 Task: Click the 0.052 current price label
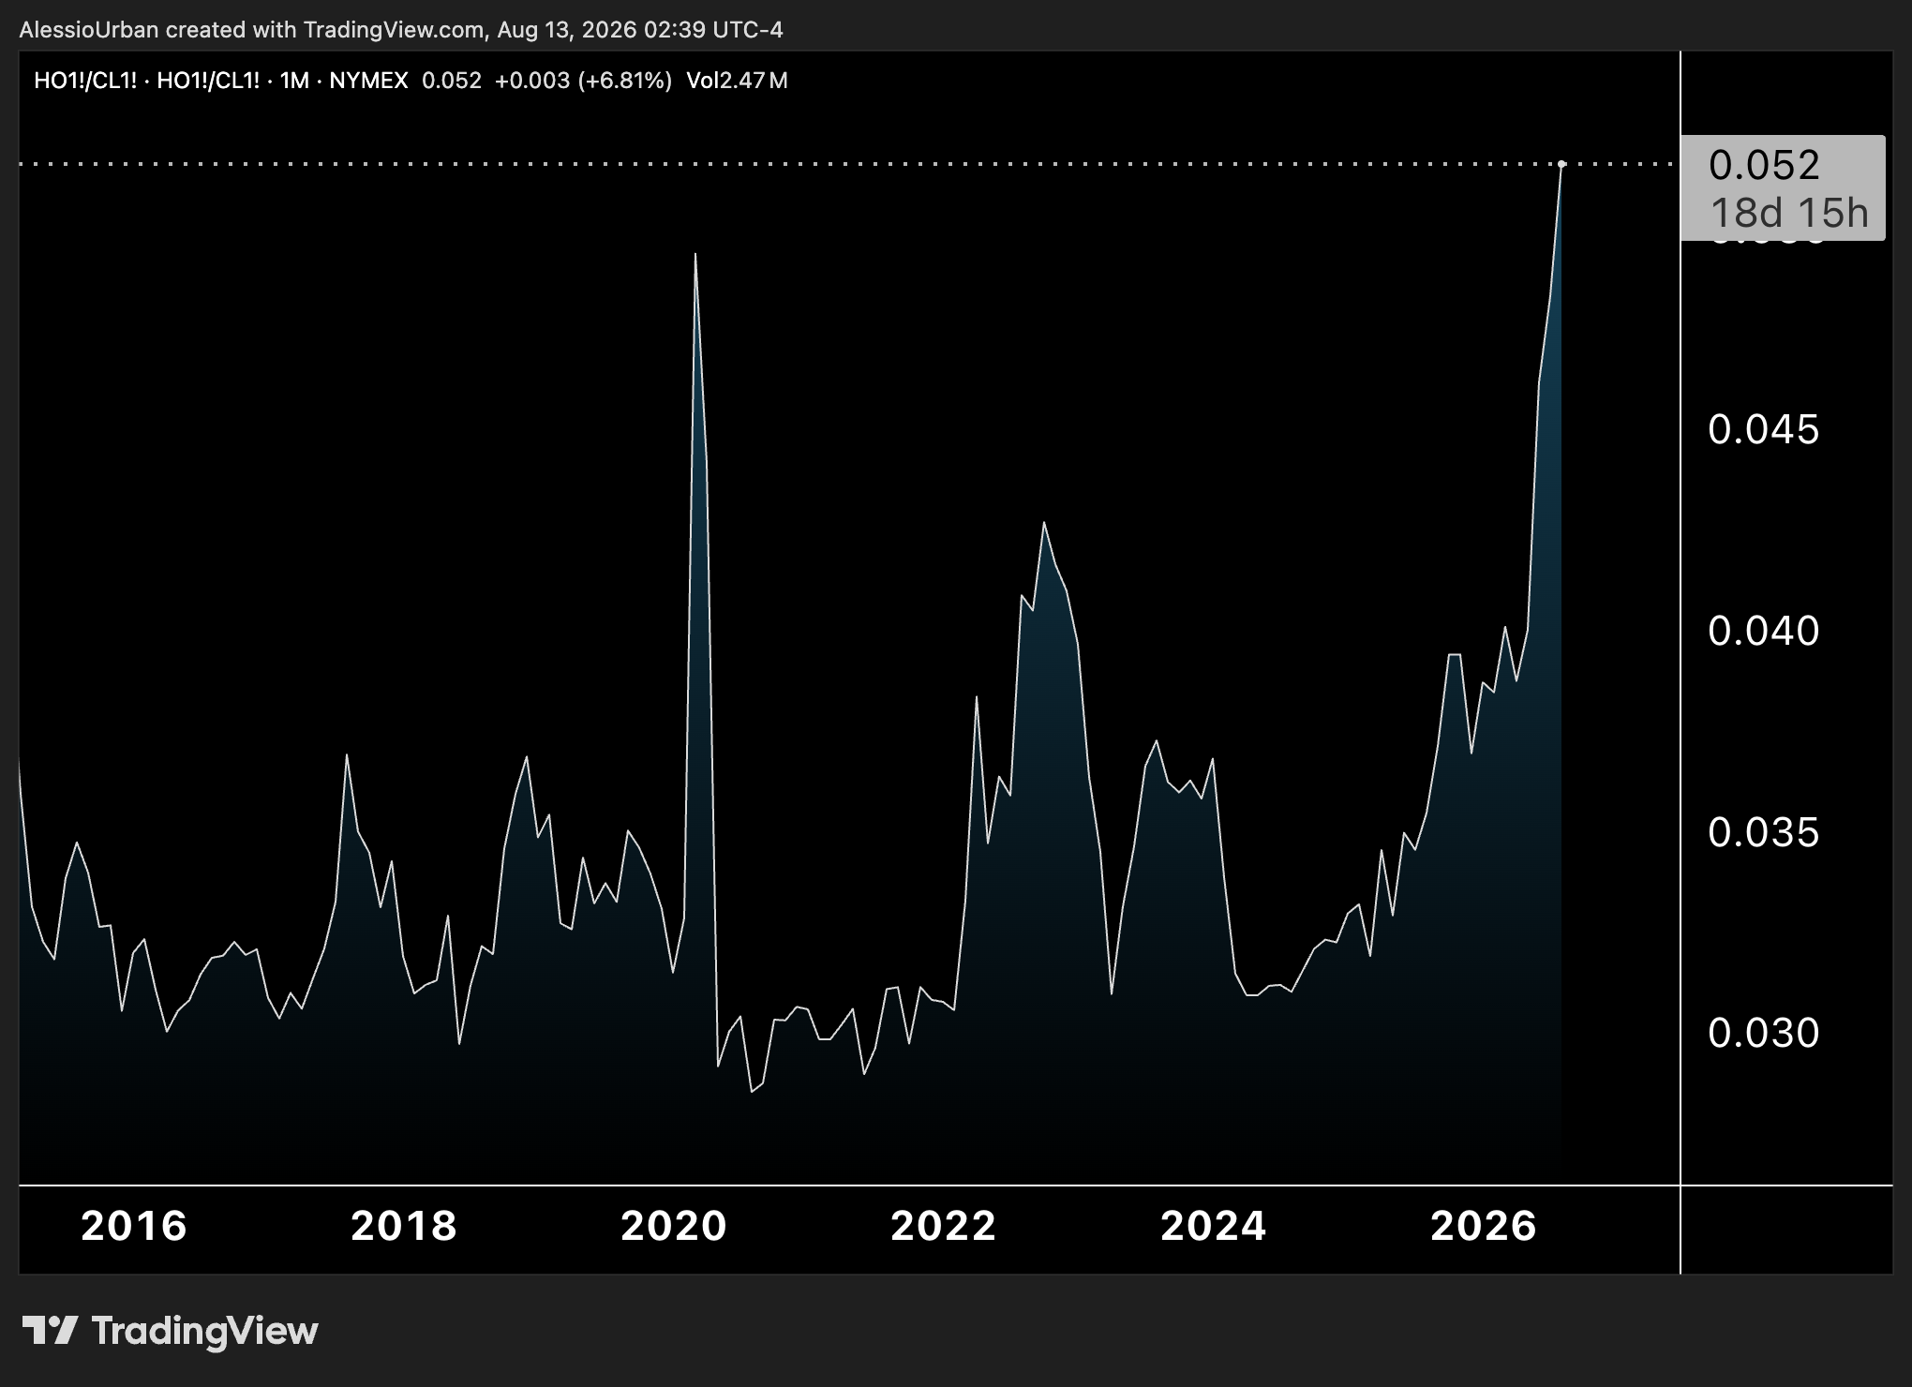pos(1764,165)
